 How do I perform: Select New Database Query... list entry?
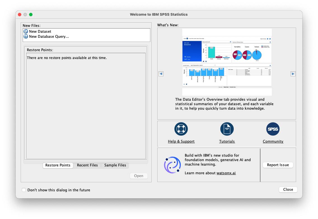point(86,36)
